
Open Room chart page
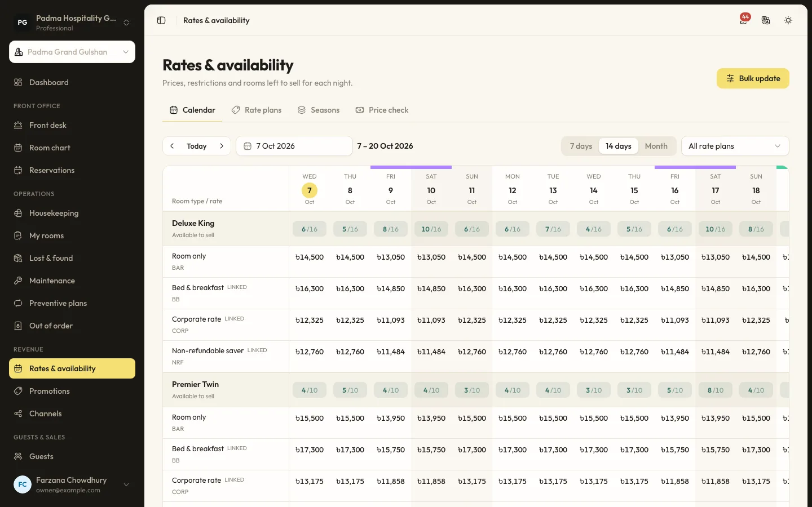[72, 148]
